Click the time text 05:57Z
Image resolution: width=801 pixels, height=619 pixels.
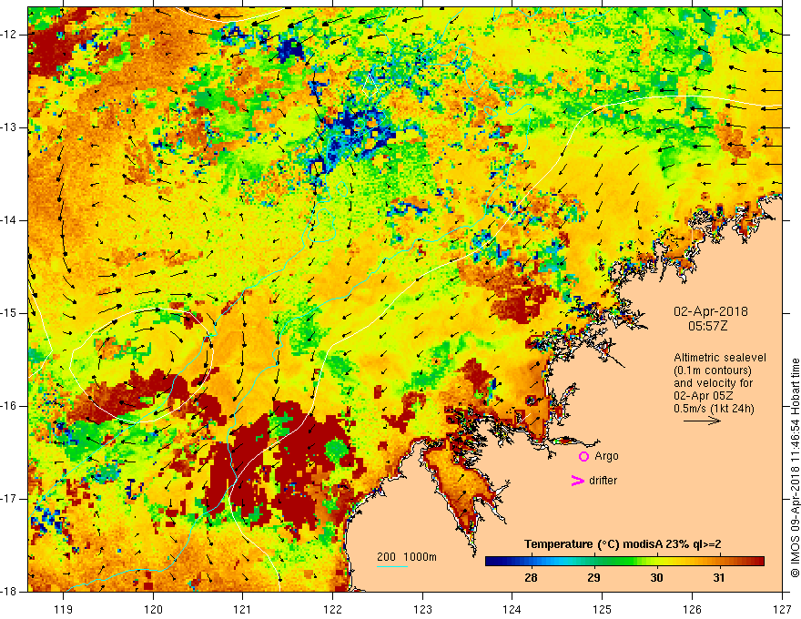point(707,326)
